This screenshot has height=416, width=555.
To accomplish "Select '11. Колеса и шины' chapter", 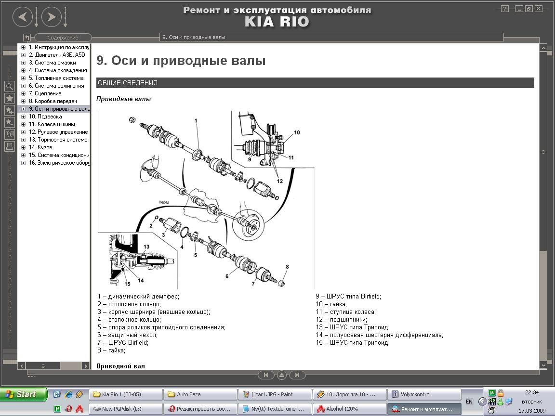I will (52, 125).
